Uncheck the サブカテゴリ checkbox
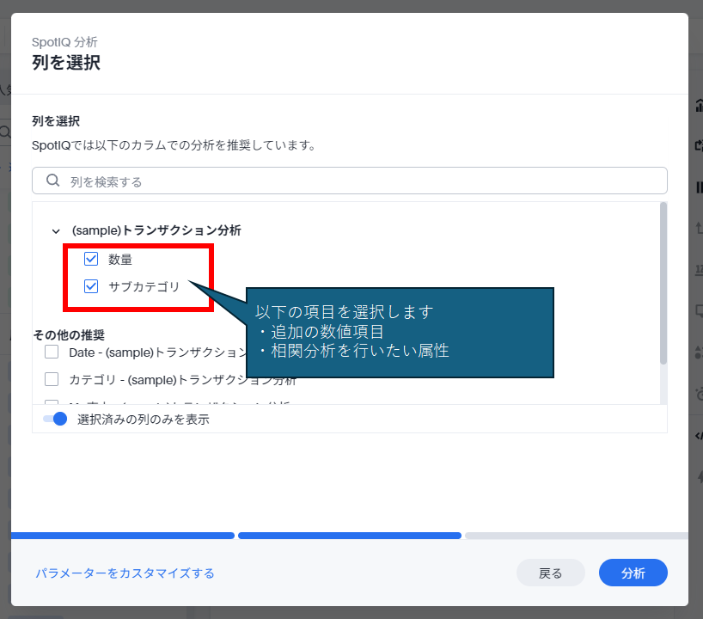Image resolution: width=703 pixels, height=619 pixels. click(x=91, y=287)
